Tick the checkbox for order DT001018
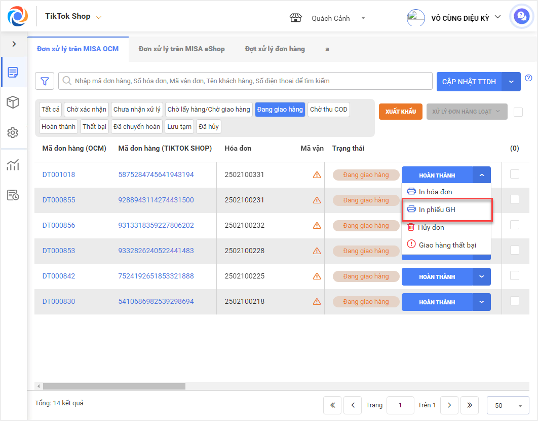This screenshot has width=538, height=421. click(514, 174)
